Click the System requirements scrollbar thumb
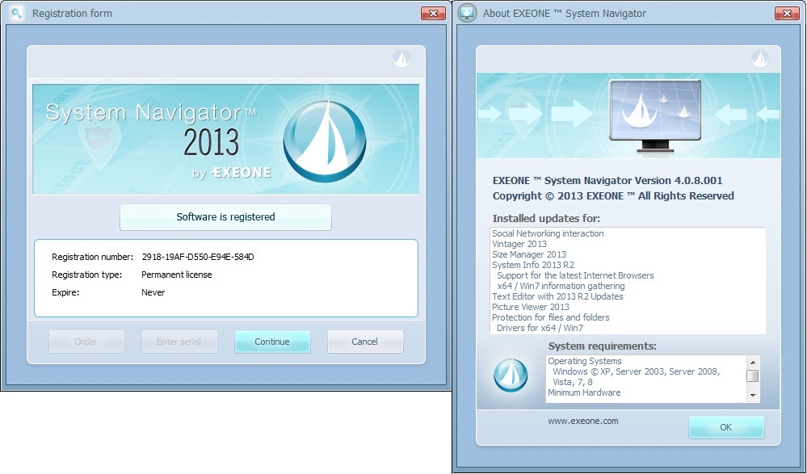Image resolution: width=807 pixels, height=474 pixels. tap(753, 375)
